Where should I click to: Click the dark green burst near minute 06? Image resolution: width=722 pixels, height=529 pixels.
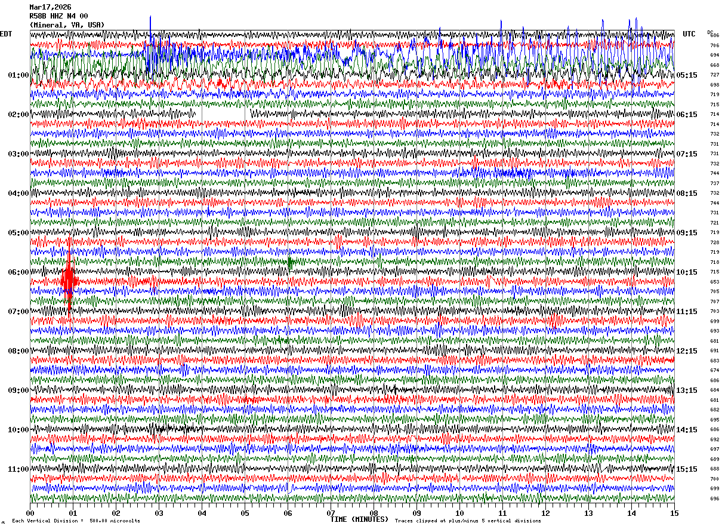[x=290, y=262]
